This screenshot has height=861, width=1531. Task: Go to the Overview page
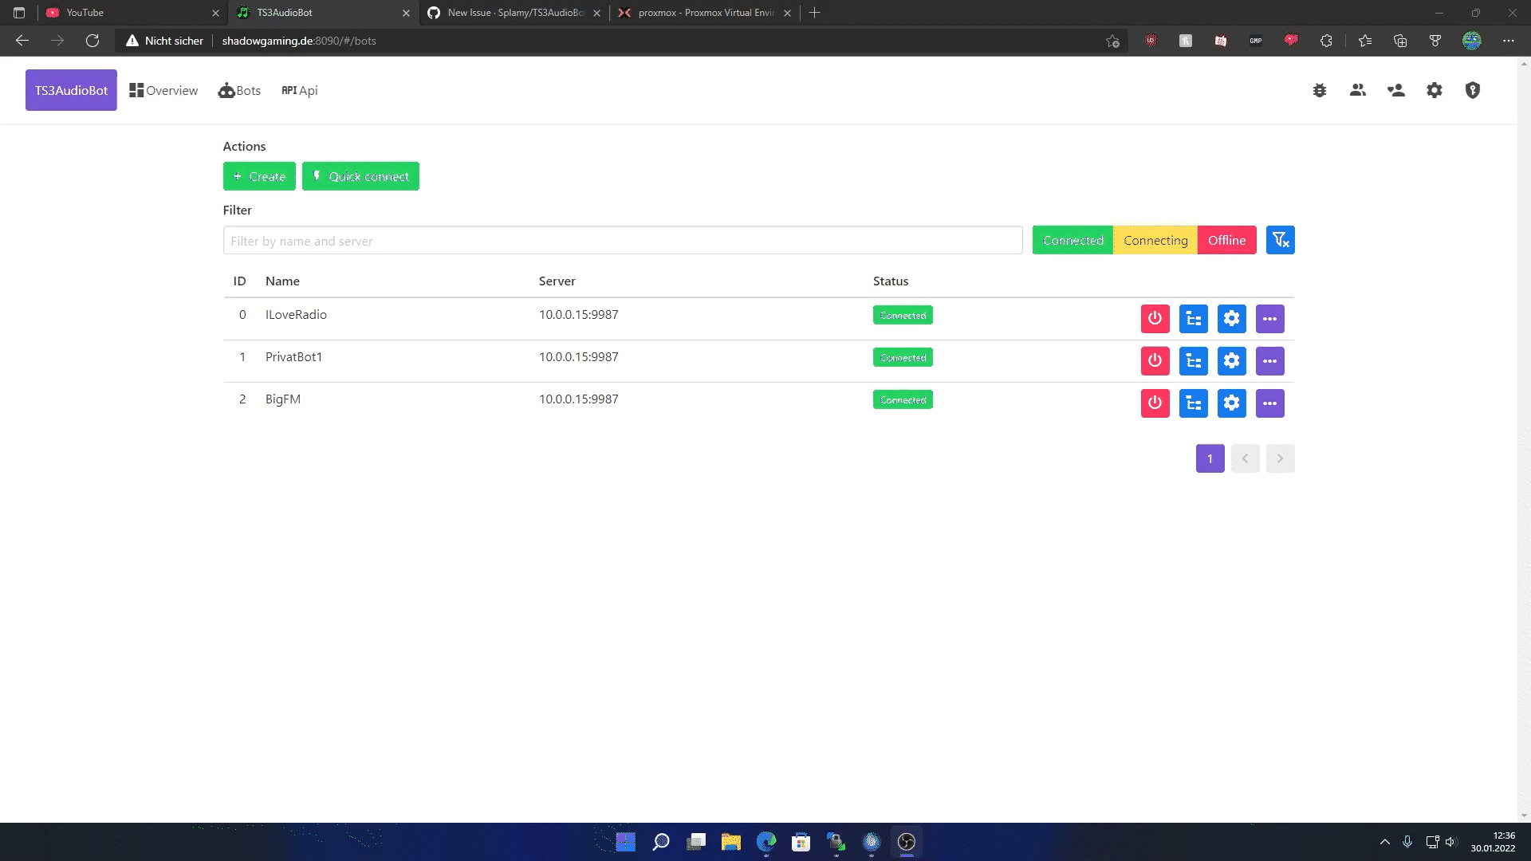coord(163,90)
